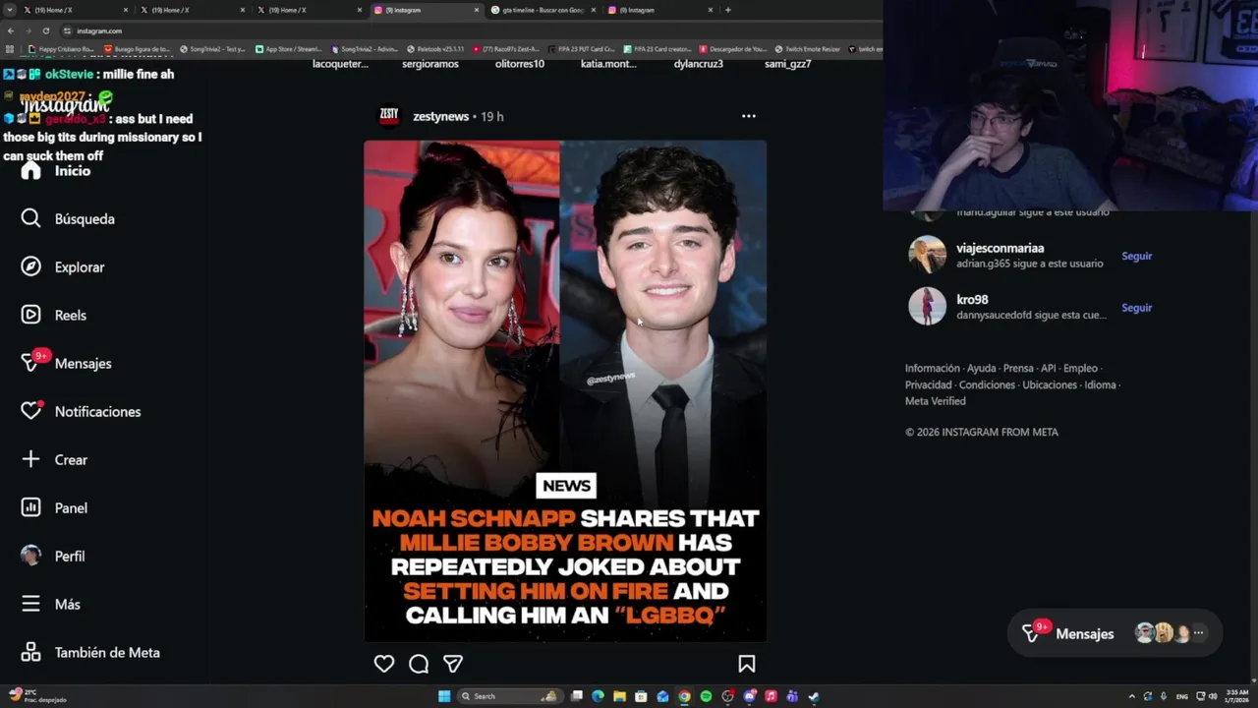Open Mensajes in the left sidebar
1258x708 pixels.
click(67, 364)
